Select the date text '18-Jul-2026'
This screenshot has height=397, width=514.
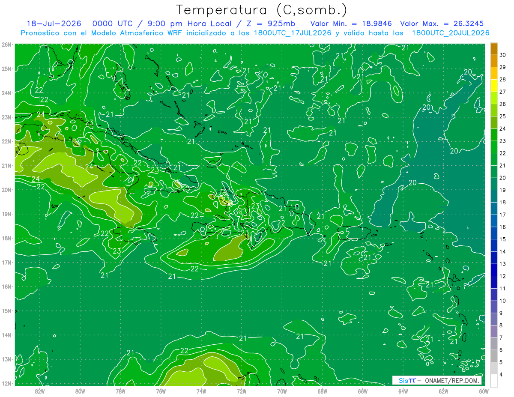[x=54, y=24]
